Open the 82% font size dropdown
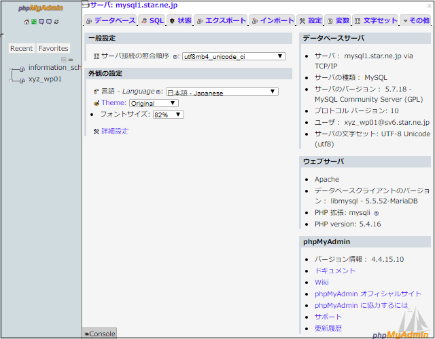Screen dimensions: 435x339 pyautogui.click(x=169, y=115)
